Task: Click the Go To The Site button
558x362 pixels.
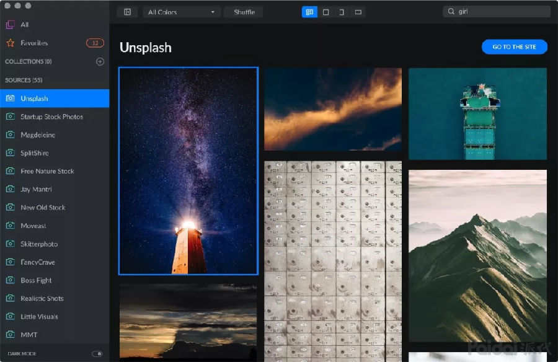Action: point(514,46)
